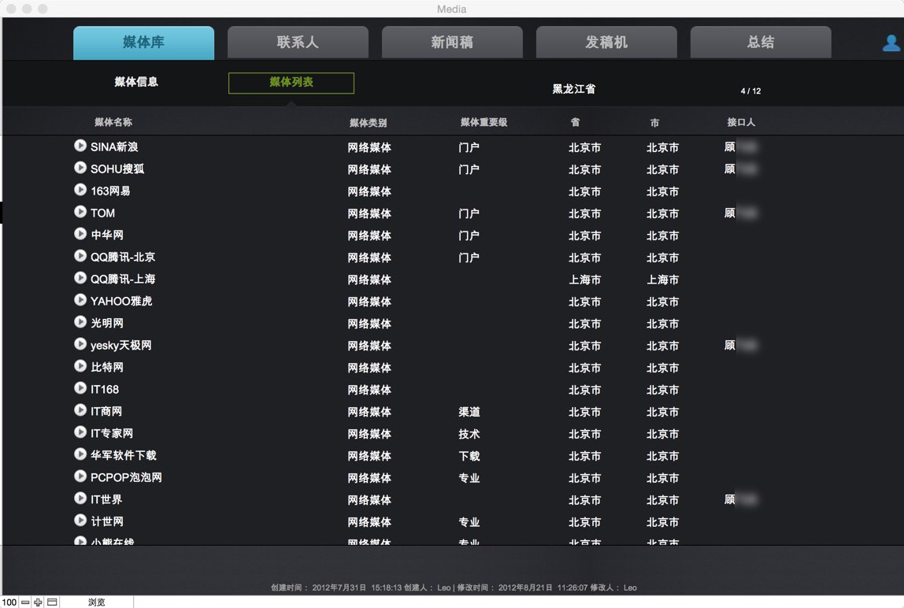Click the SINA新浪 media name

[x=114, y=147]
